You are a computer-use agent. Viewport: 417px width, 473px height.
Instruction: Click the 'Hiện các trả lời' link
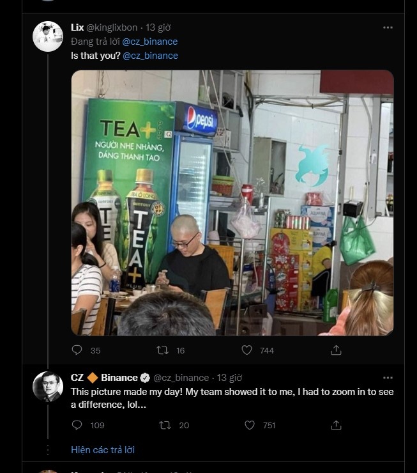[x=103, y=449]
